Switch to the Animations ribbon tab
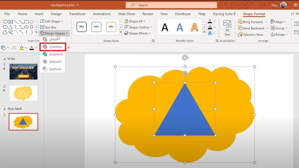The image size is (299, 168). [x=102, y=14]
